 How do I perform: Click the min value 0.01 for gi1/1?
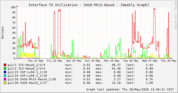87,65
